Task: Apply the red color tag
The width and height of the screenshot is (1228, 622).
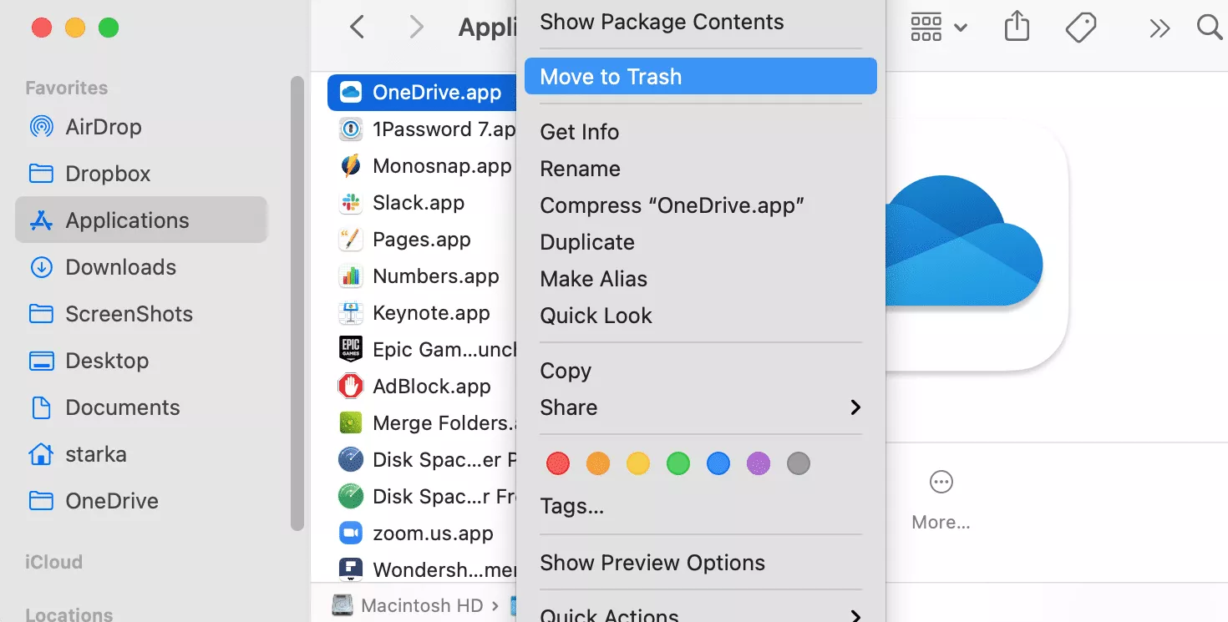Action: tap(557, 463)
